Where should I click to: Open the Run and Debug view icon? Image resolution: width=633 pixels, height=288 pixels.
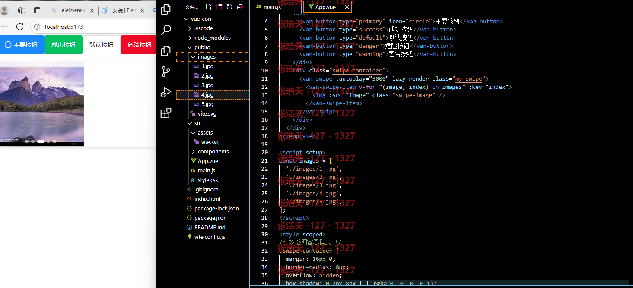(166, 92)
